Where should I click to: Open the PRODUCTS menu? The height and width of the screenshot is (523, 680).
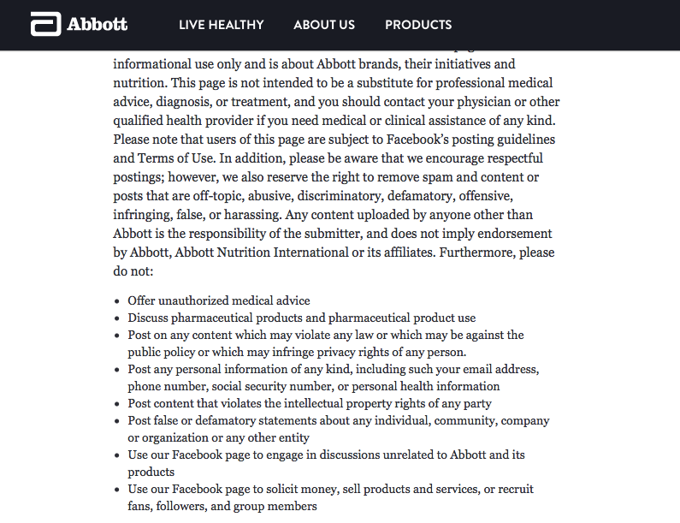pyautogui.click(x=418, y=25)
